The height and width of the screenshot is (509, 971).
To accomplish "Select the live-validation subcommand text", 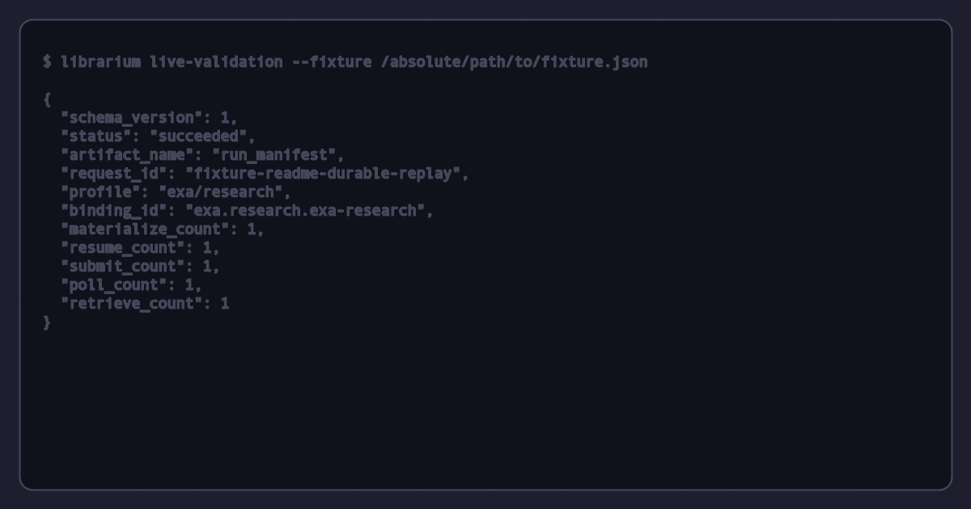I will [x=216, y=62].
